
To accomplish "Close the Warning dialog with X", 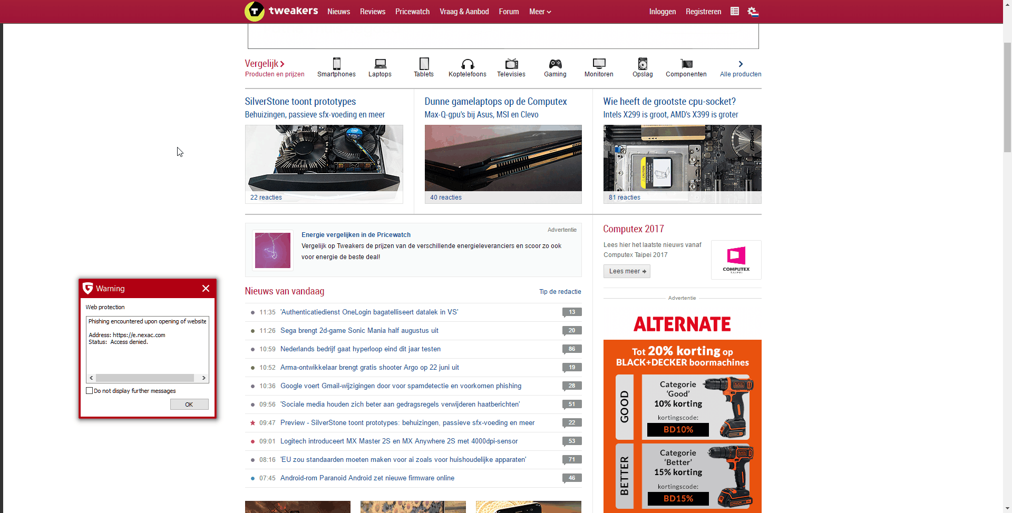I will [206, 288].
